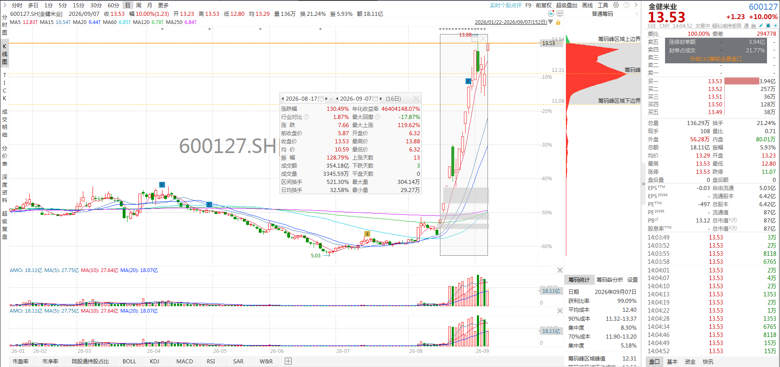Viewport: 780px width, 367px height.
Task: Open calendar picker for end date 2026-09-07
Action: [375, 99]
